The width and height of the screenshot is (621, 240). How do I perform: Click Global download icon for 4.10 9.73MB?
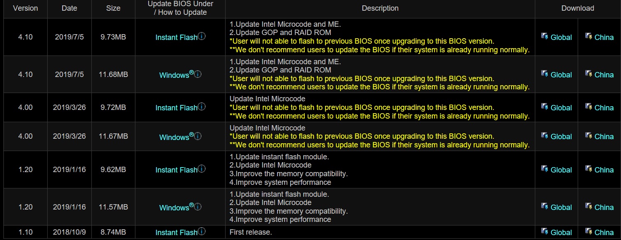(544, 37)
